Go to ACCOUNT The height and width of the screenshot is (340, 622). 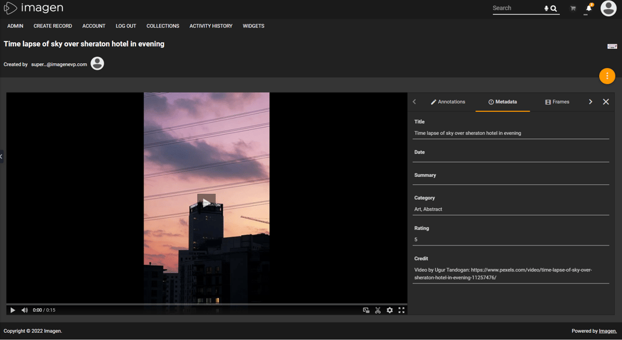93,26
